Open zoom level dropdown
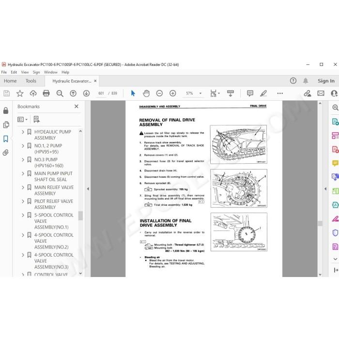Screen dimensions: 339x339 point(200,93)
